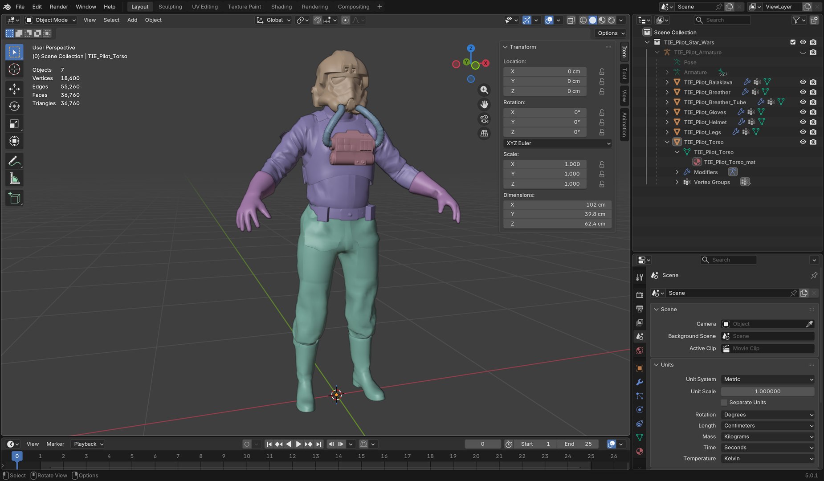Open the Object Mode dropdown
The height and width of the screenshot is (481, 824).
pyautogui.click(x=51, y=20)
